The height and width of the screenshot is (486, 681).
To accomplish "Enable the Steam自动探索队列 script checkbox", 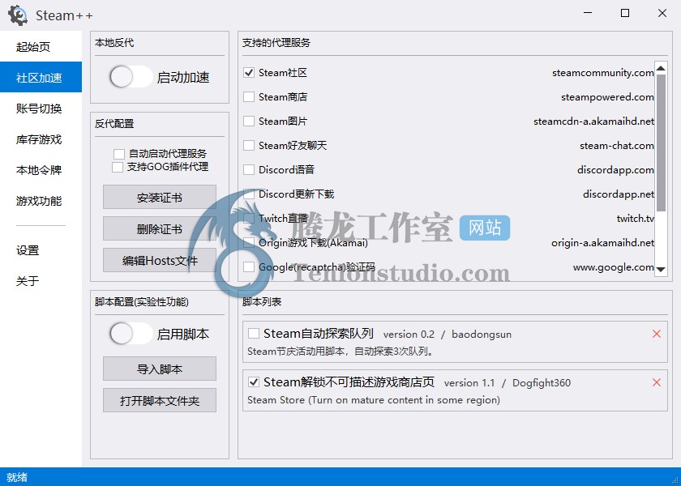I will tap(253, 333).
